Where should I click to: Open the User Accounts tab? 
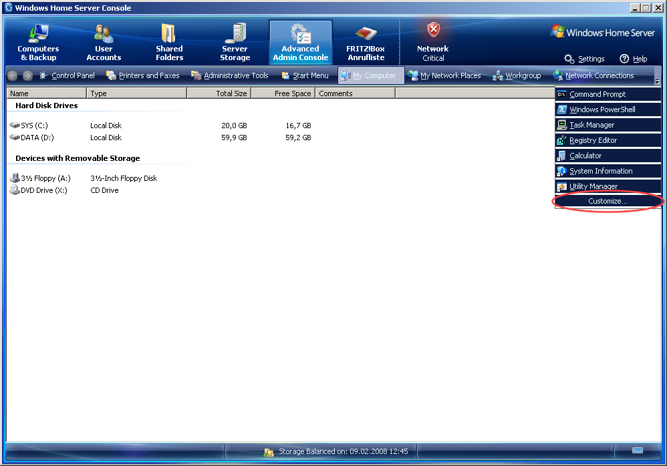[104, 43]
